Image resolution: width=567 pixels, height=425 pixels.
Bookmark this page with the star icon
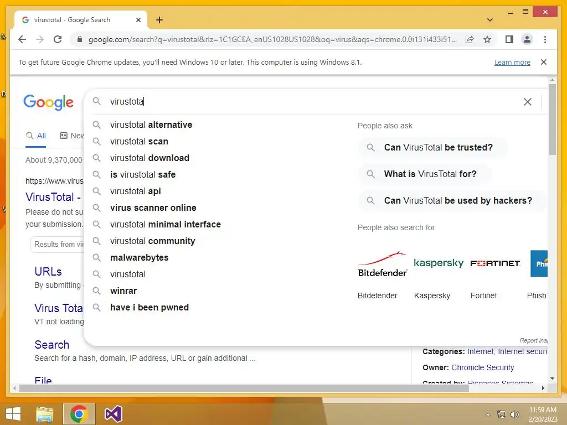[487, 39]
